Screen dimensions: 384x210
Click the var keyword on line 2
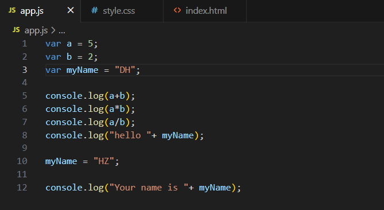pyautogui.click(x=53, y=57)
